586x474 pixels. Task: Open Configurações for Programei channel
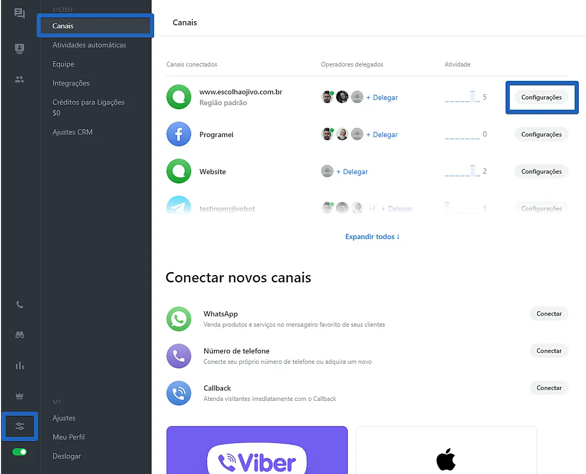click(541, 134)
